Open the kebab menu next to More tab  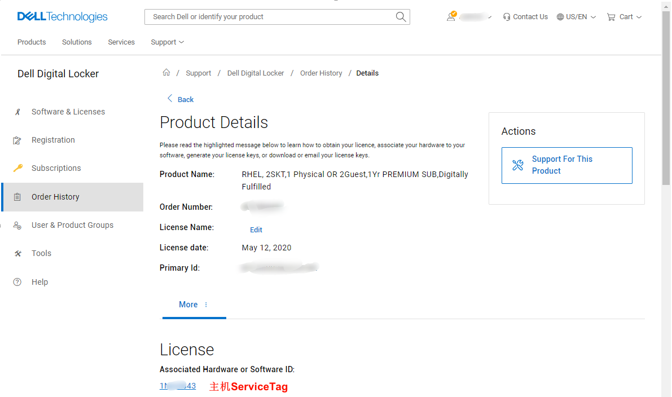point(206,305)
